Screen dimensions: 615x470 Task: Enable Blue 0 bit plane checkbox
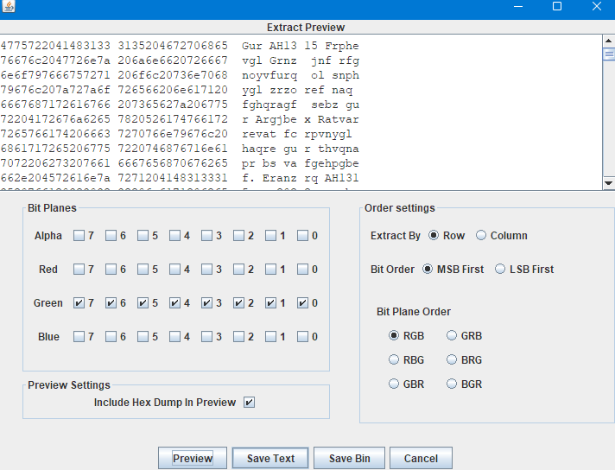(302, 337)
